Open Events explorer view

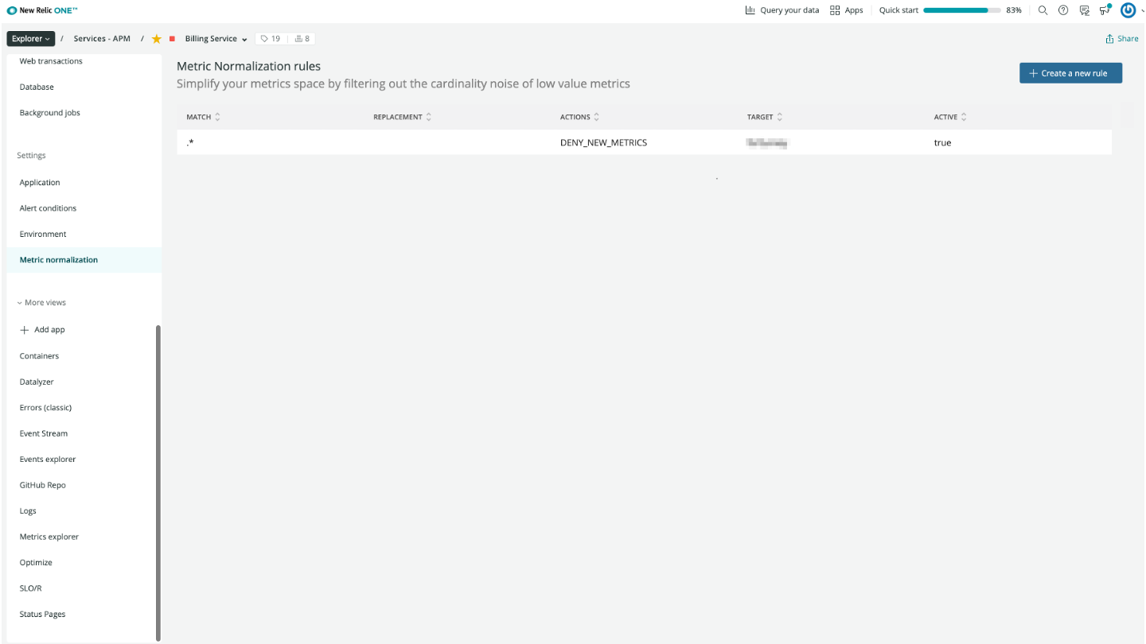(48, 460)
